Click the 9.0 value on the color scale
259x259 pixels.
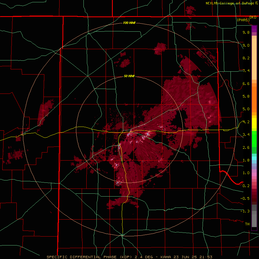coord(246,45)
